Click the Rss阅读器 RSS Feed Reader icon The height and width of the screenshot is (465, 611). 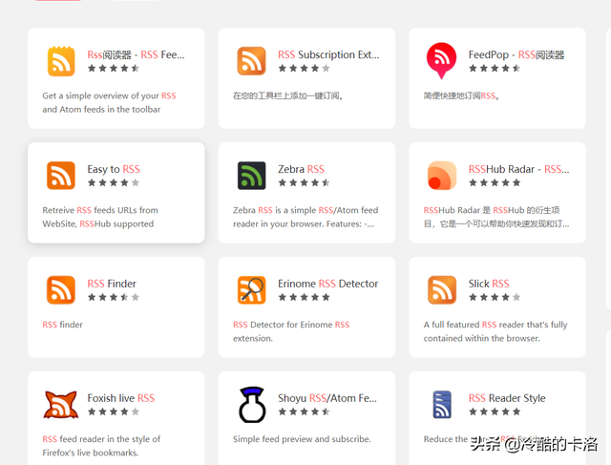[61, 61]
